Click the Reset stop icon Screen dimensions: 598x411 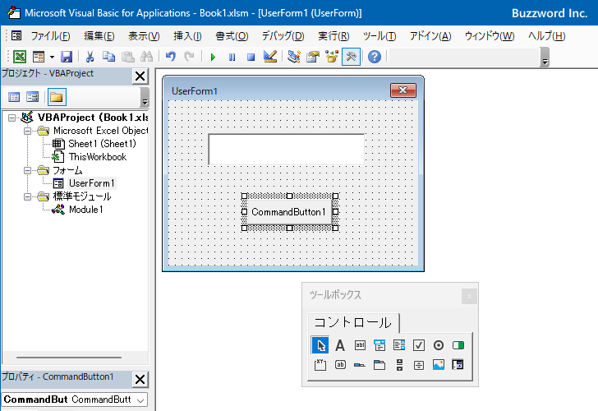click(x=251, y=58)
